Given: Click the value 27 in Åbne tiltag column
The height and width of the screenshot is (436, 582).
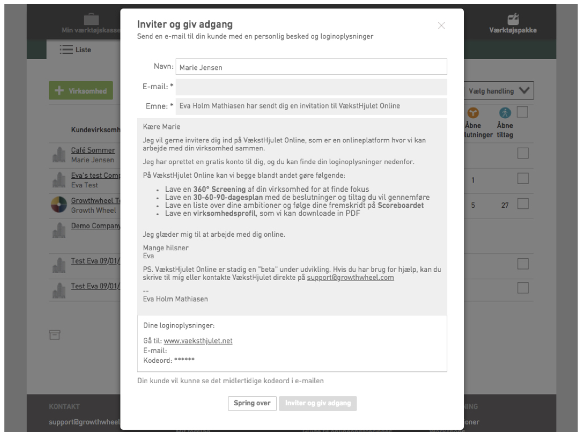Looking at the screenshot, I should [505, 205].
